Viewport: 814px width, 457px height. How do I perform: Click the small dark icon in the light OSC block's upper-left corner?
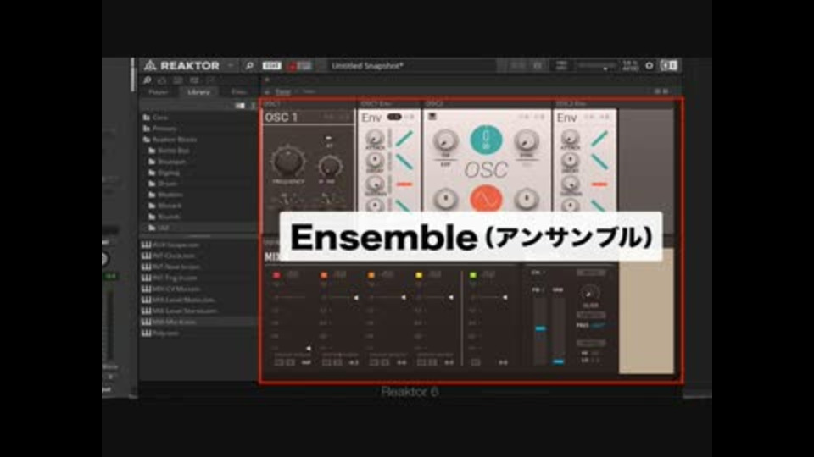pyautogui.click(x=432, y=118)
